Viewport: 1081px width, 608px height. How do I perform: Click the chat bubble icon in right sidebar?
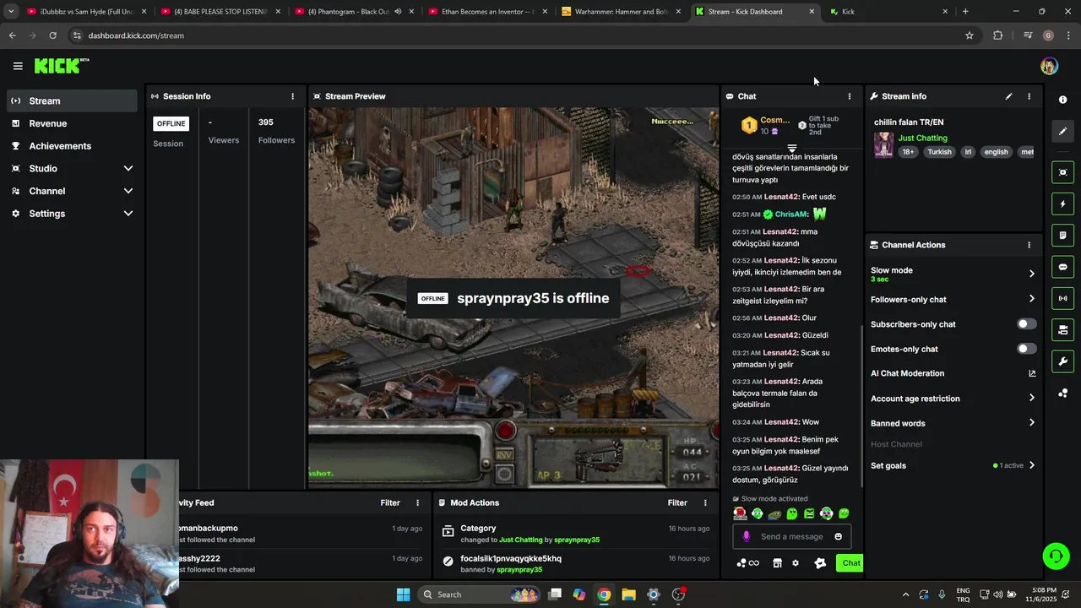(1062, 267)
